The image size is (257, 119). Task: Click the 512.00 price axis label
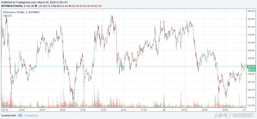(251, 105)
